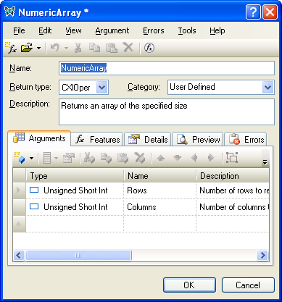Open the Argument menu
The height and width of the screenshot is (302, 282).
coord(112,30)
